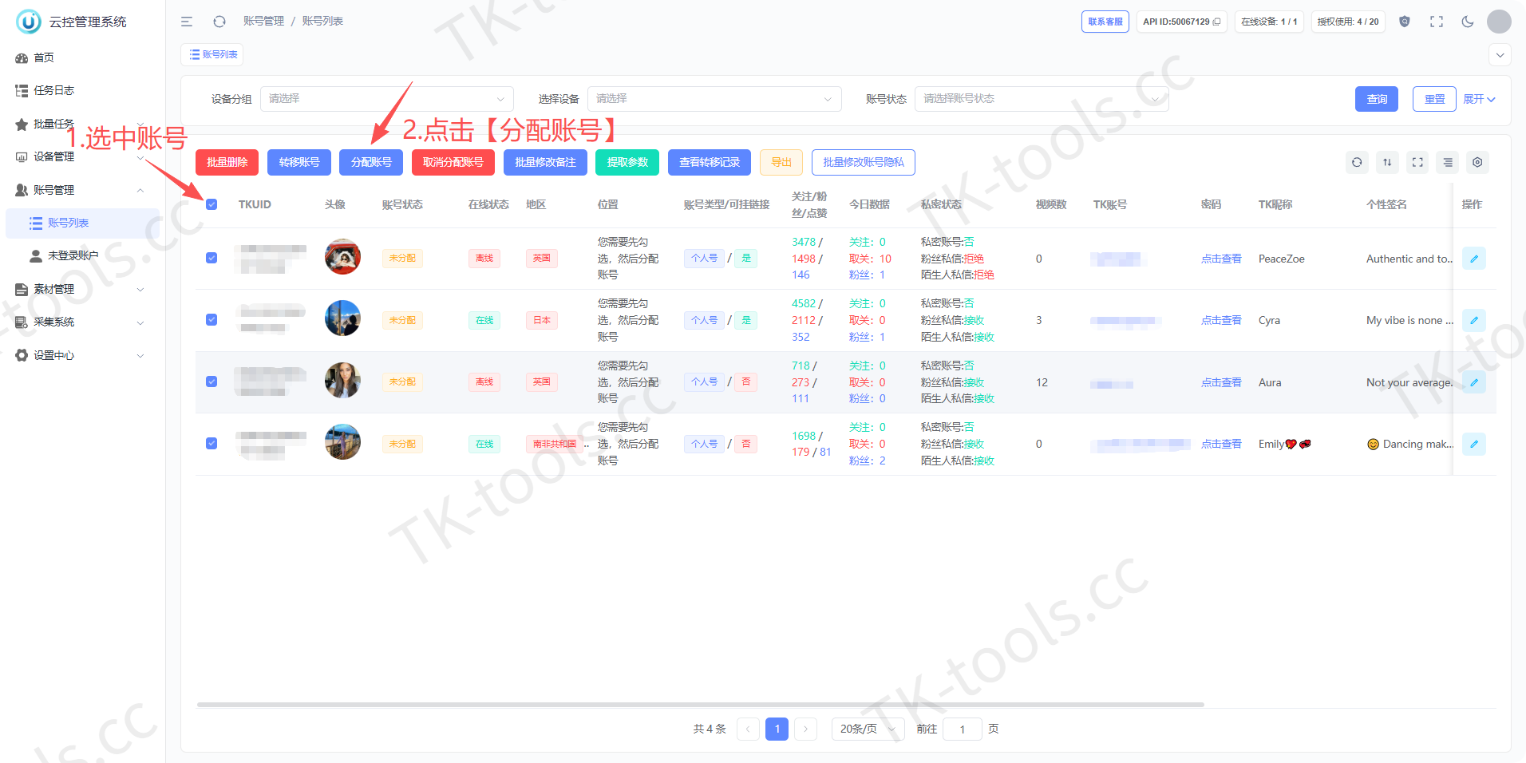
Task: Uncheck the Cyra row checkbox
Action: click(x=212, y=319)
